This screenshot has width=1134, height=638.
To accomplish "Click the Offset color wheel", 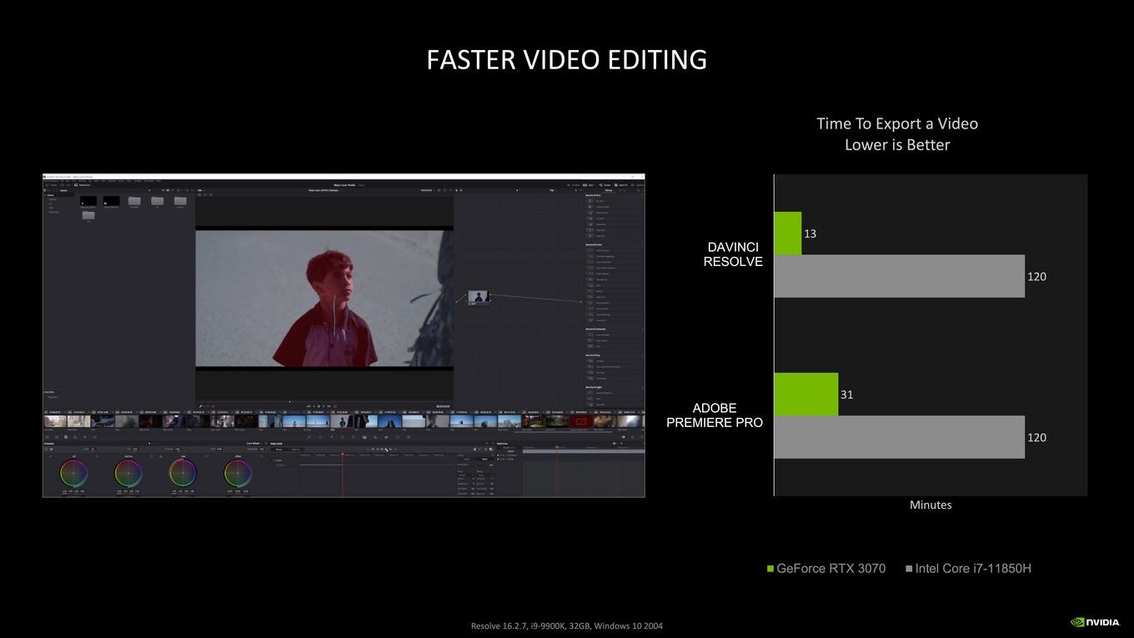I will click(238, 474).
